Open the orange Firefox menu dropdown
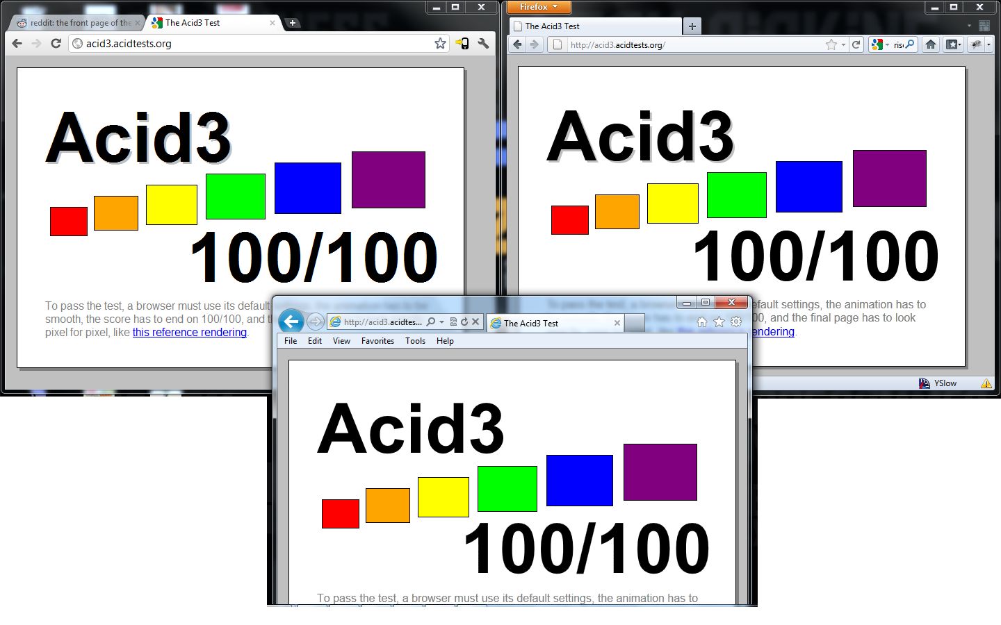 [x=539, y=7]
